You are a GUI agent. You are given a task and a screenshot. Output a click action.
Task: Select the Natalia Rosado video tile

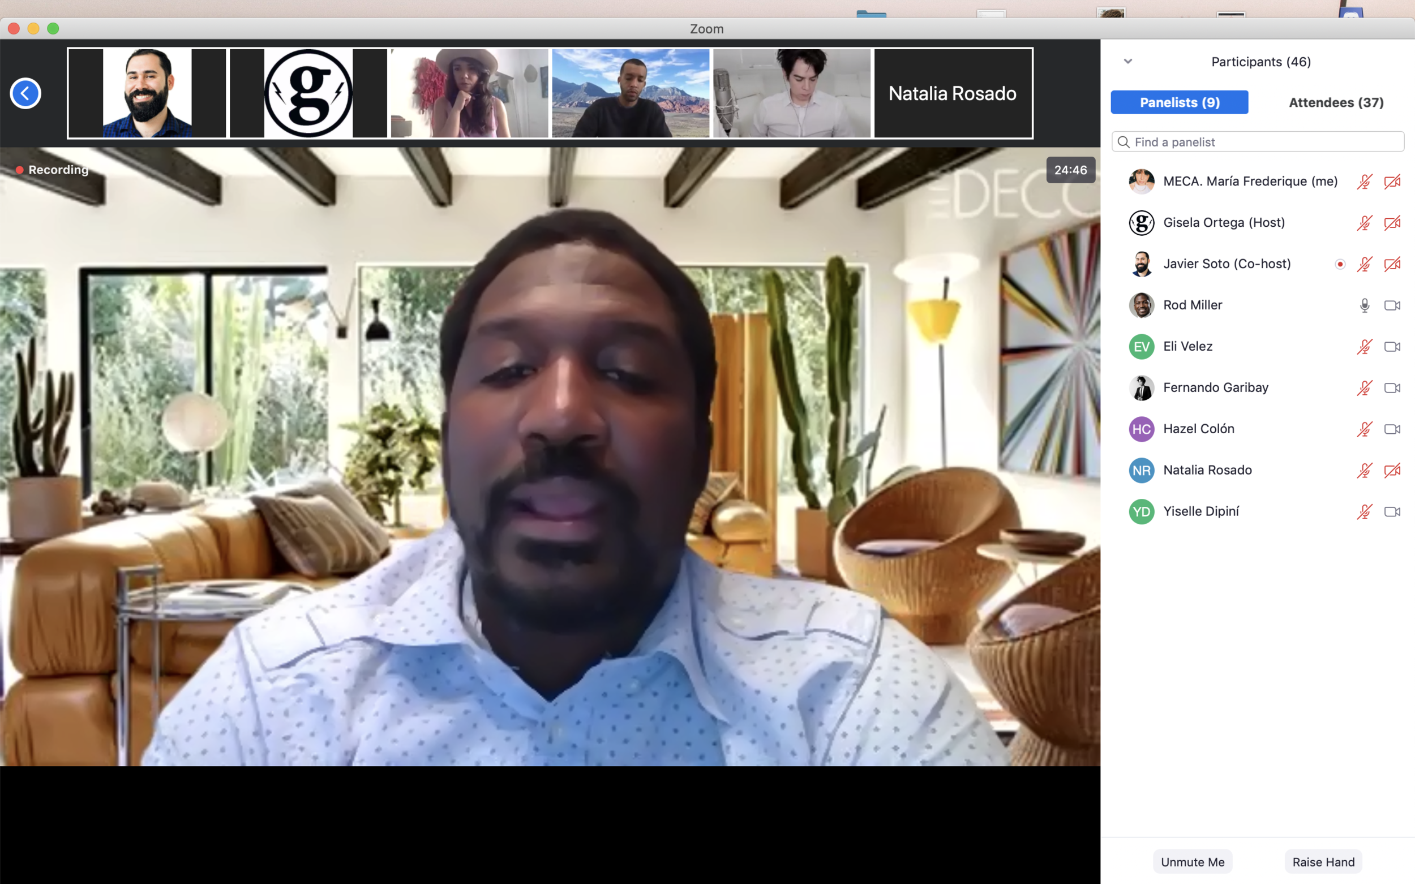tap(953, 93)
